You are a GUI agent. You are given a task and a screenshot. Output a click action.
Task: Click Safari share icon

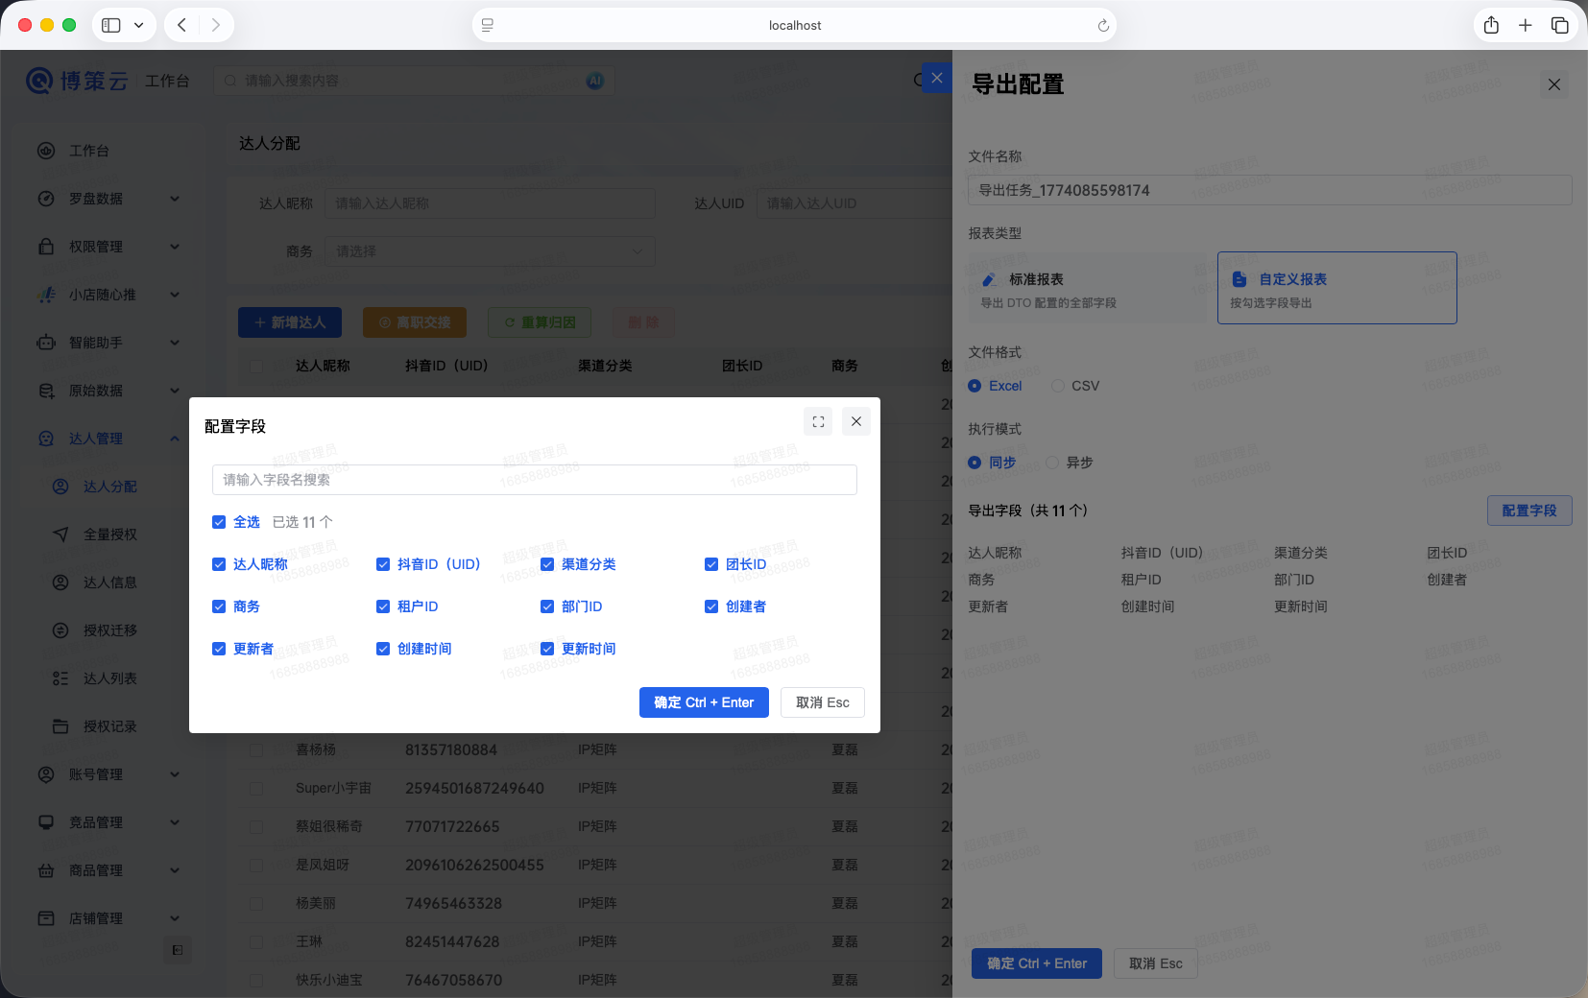click(1491, 25)
